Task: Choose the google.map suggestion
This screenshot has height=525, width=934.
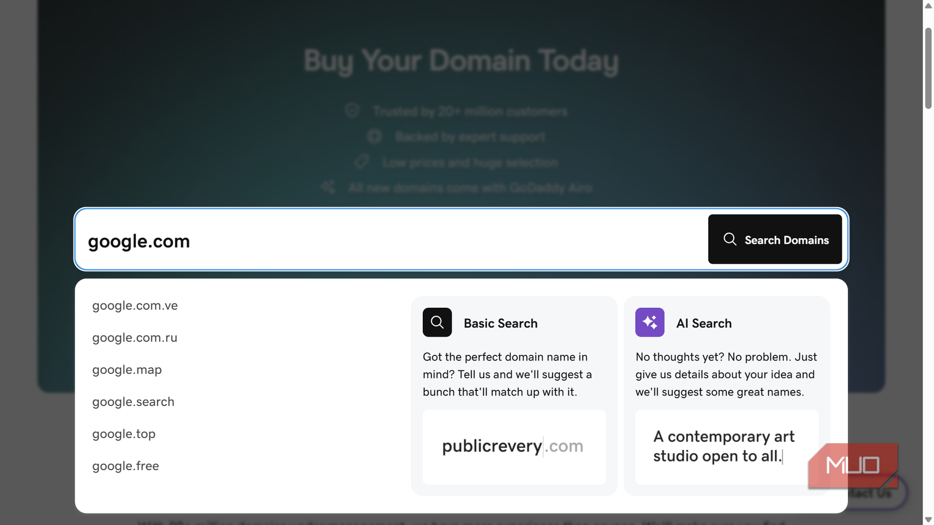Action: pos(127,370)
